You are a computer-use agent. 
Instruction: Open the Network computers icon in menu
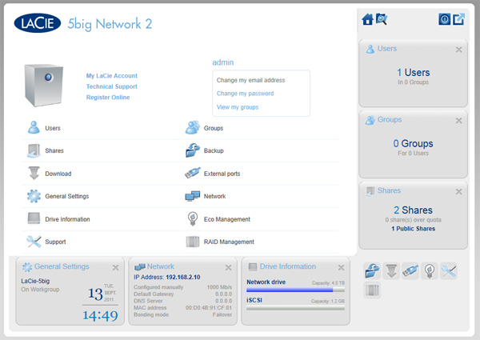coord(193,196)
